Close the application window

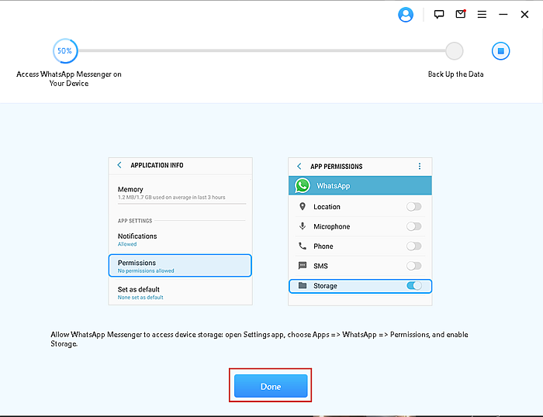pyautogui.click(x=524, y=15)
